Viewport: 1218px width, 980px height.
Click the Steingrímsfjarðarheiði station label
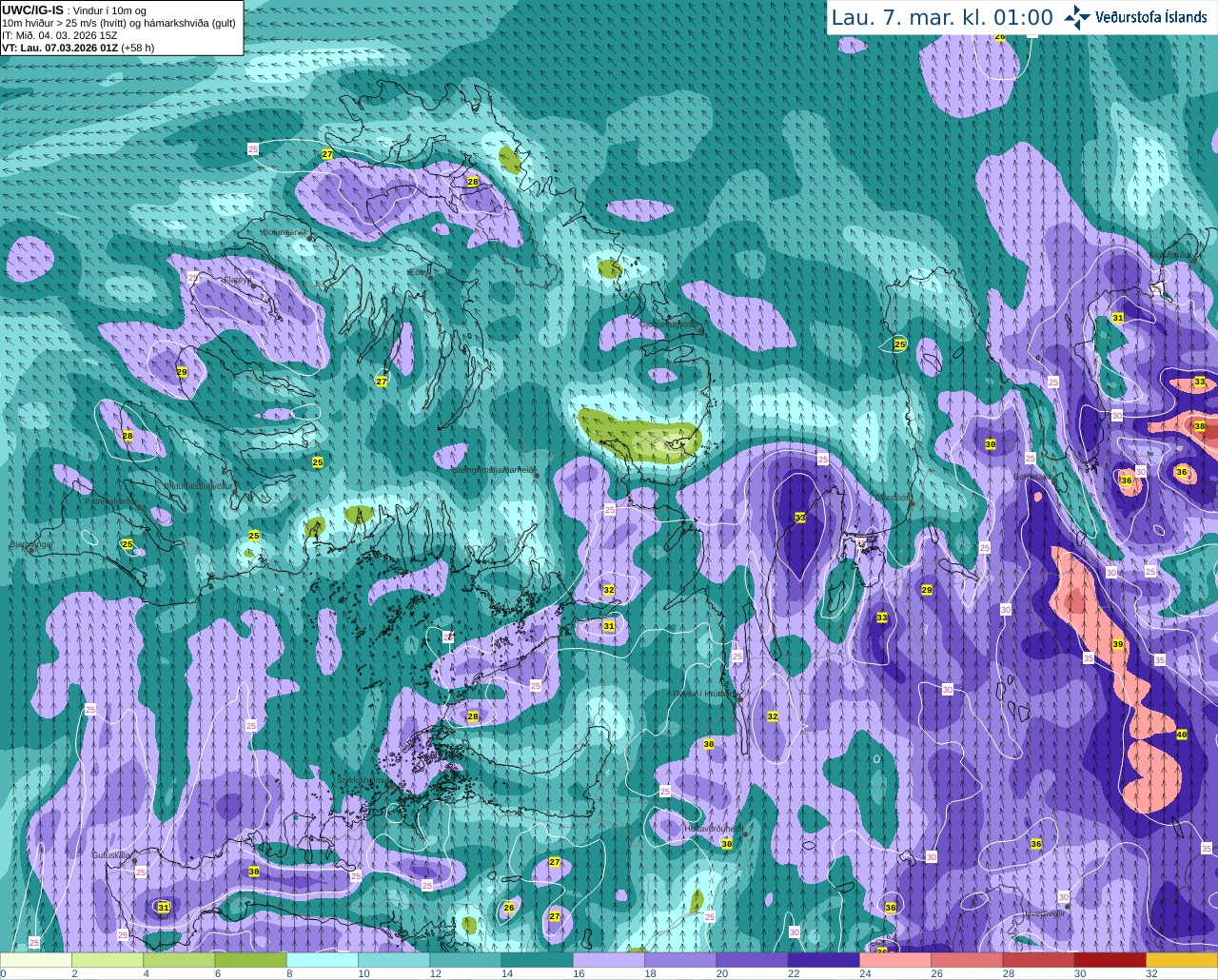[493, 469]
